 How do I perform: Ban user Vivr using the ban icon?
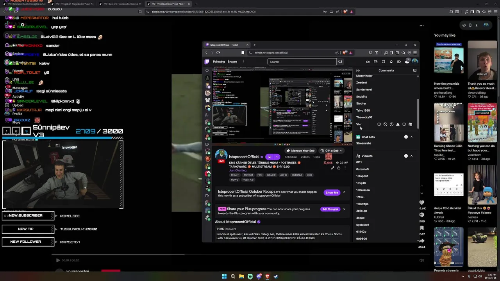coord(385,124)
